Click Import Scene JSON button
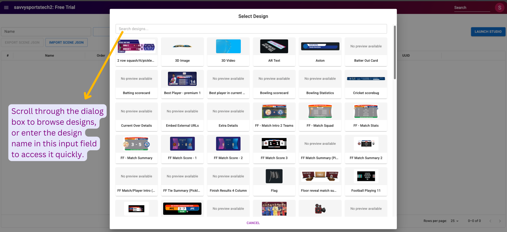 [66, 42]
